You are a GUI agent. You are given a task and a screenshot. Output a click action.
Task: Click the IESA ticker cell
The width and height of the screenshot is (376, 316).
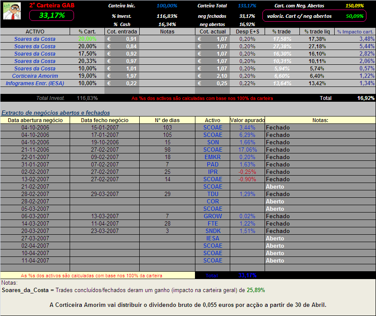point(213,239)
